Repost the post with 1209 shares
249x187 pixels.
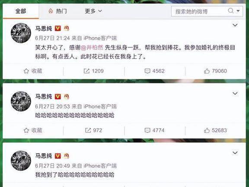coord(94,71)
